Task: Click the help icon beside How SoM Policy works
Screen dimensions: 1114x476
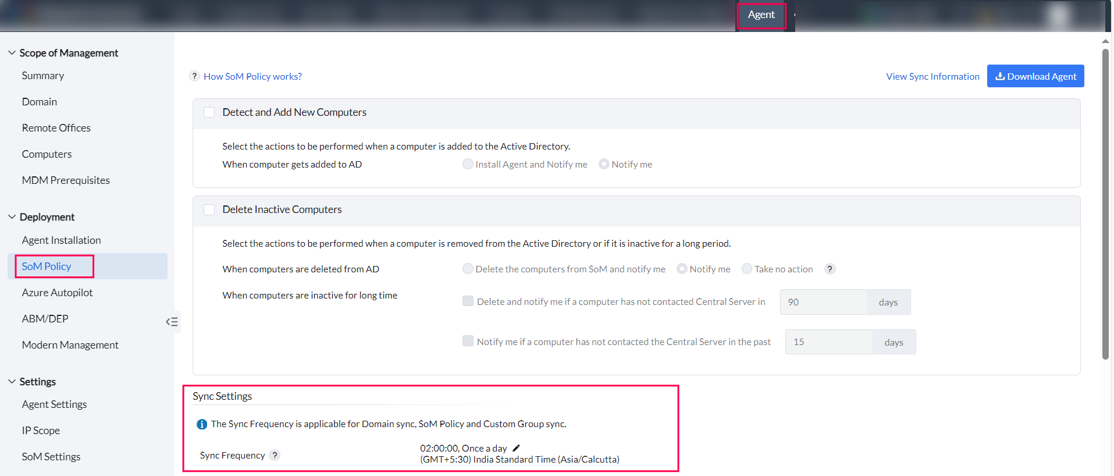Action: (x=195, y=76)
